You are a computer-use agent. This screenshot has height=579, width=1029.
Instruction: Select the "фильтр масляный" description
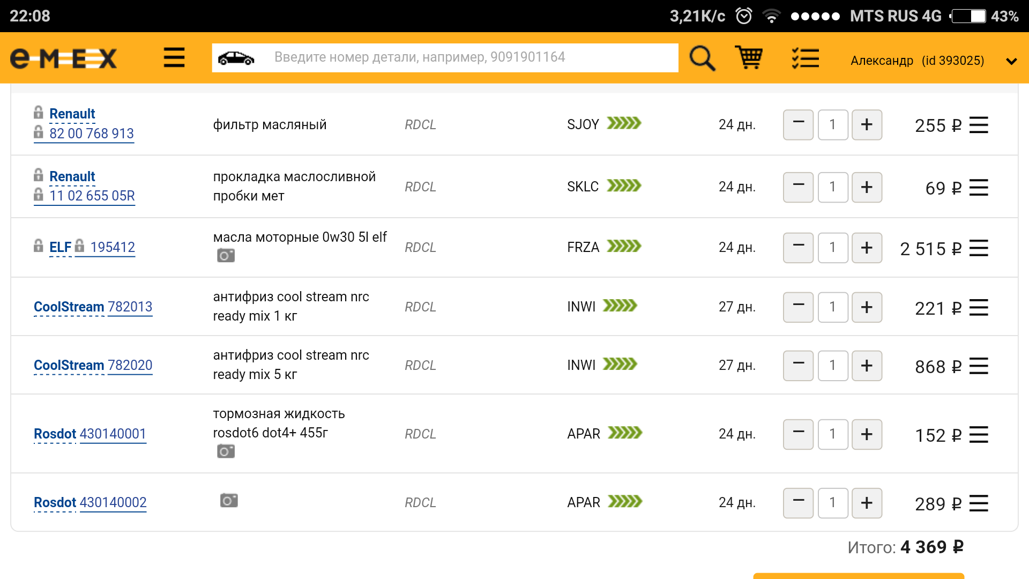click(270, 125)
